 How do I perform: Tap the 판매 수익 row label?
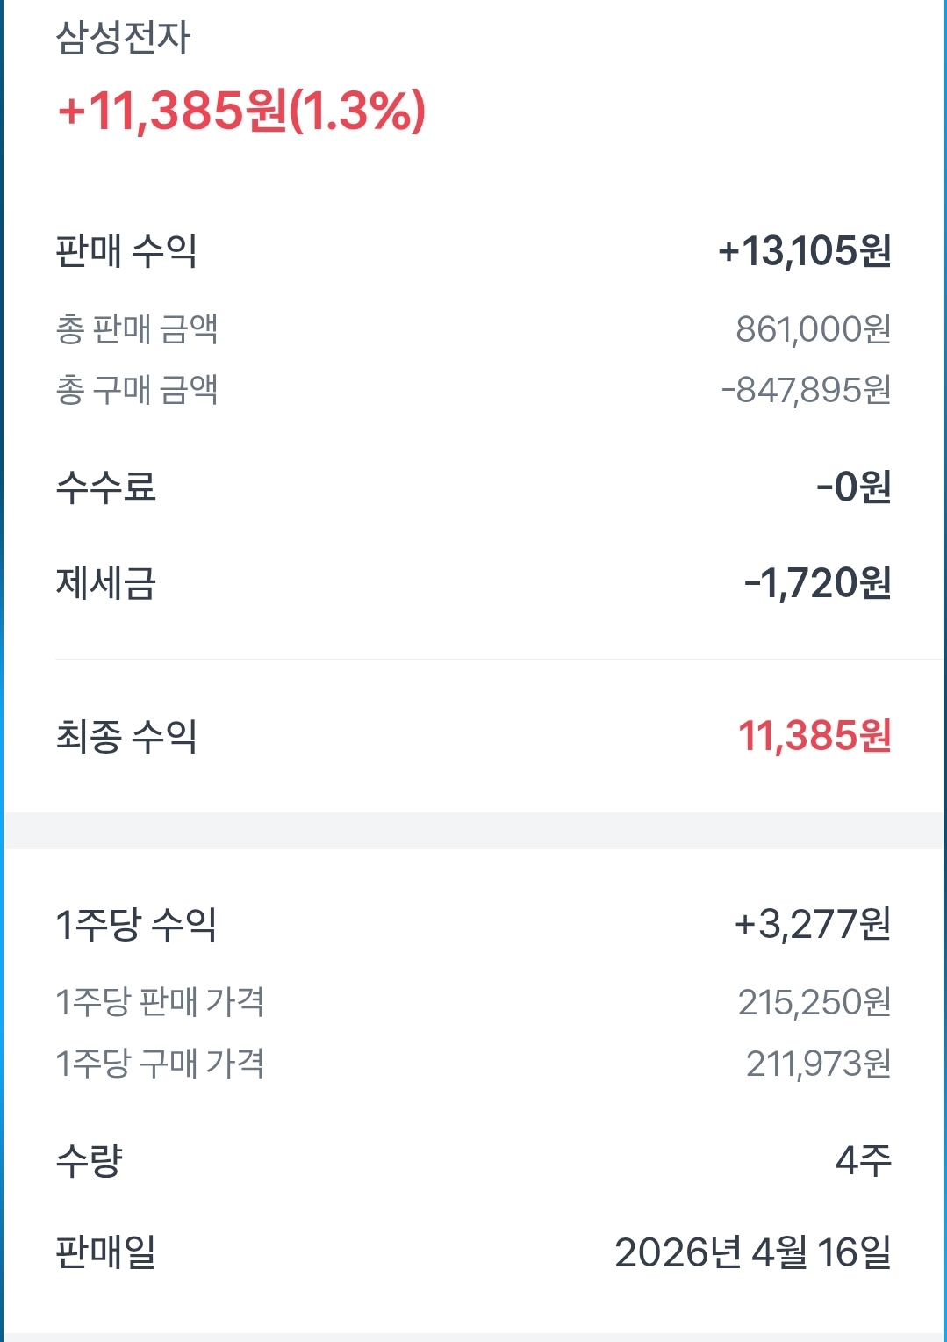click(x=126, y=251)
